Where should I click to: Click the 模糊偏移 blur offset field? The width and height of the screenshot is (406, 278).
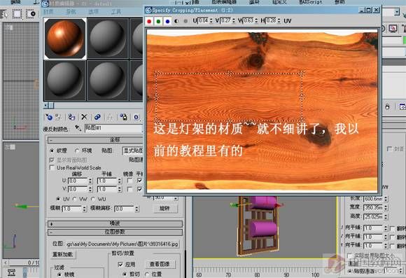(x=125, y=209)
